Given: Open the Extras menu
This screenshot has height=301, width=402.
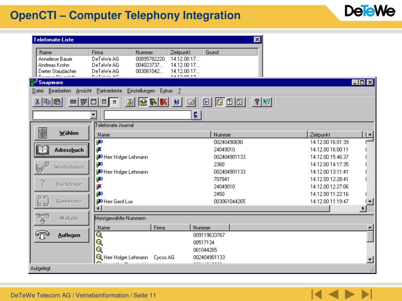Looking at the screenshot, I should click(166, 91).
